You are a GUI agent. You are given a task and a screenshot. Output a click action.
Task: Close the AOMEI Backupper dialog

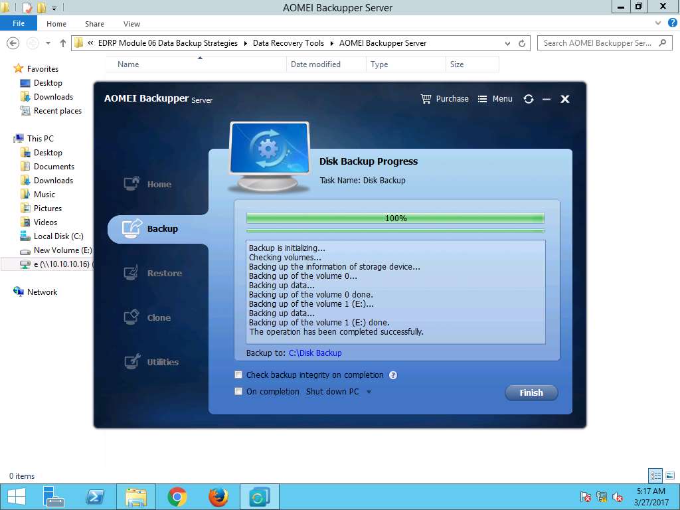[x=564, y=100]
